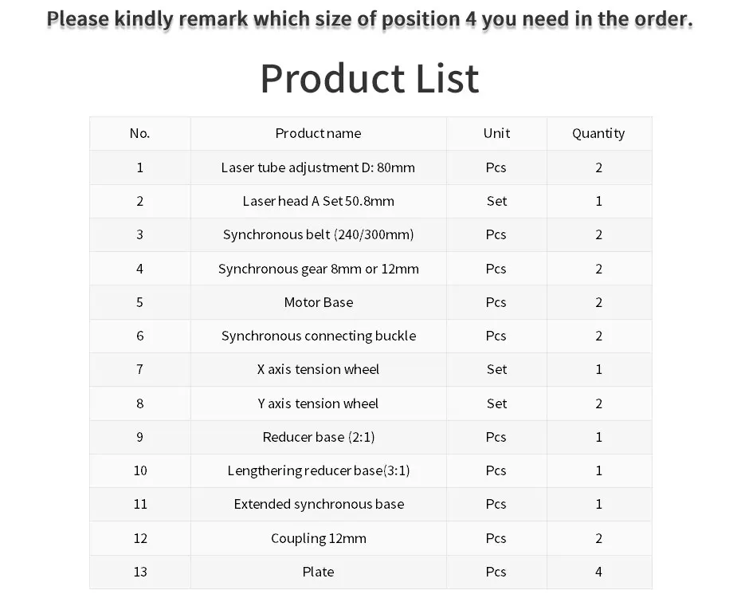741x606 pixels.
Task: Click 'Laser tube adjustment D: 80mm' cell
Action: coord(318,167)
